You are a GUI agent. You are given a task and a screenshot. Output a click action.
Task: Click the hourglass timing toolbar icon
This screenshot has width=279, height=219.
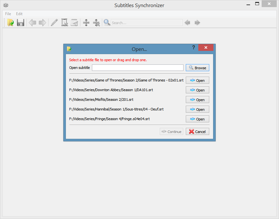[64, 23]
